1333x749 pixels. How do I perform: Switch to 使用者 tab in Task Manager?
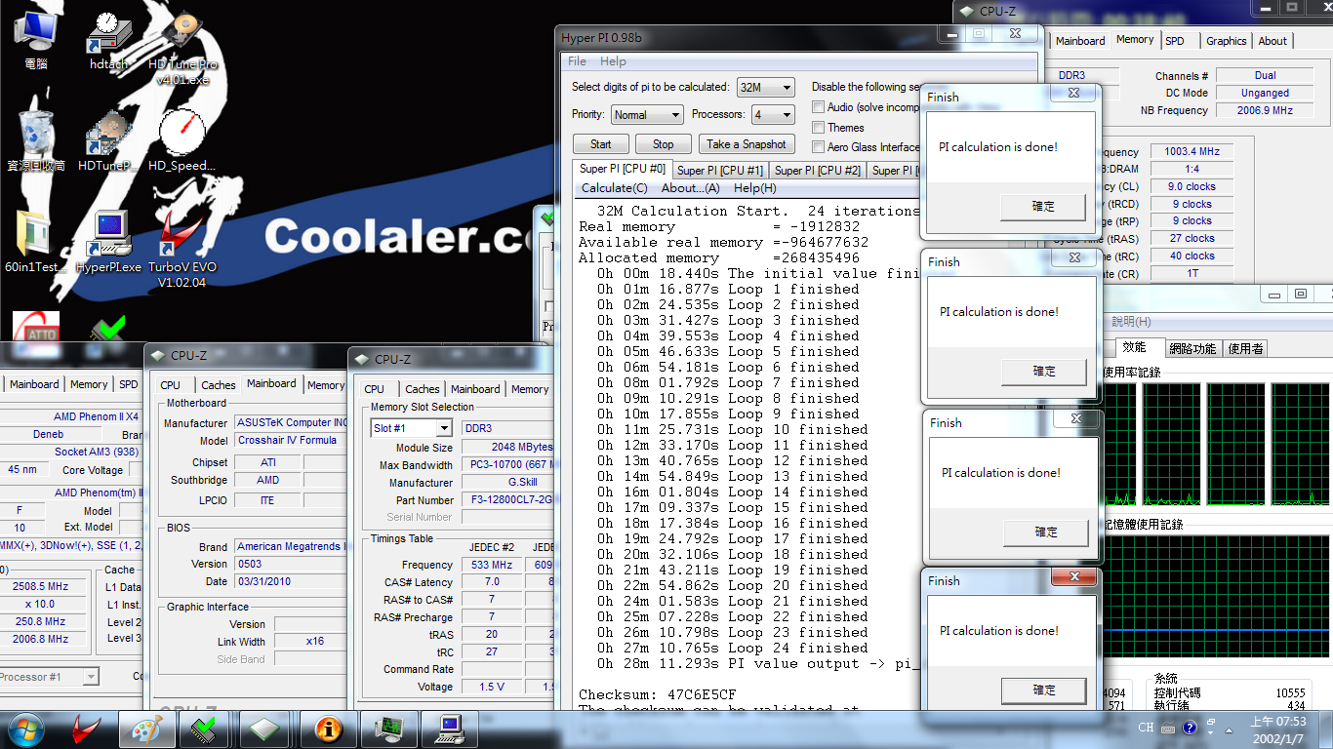click(1245, 348)
